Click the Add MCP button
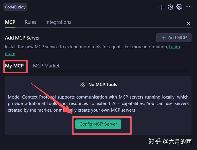The width and height of the screenshot is (197, 150). 174,38
